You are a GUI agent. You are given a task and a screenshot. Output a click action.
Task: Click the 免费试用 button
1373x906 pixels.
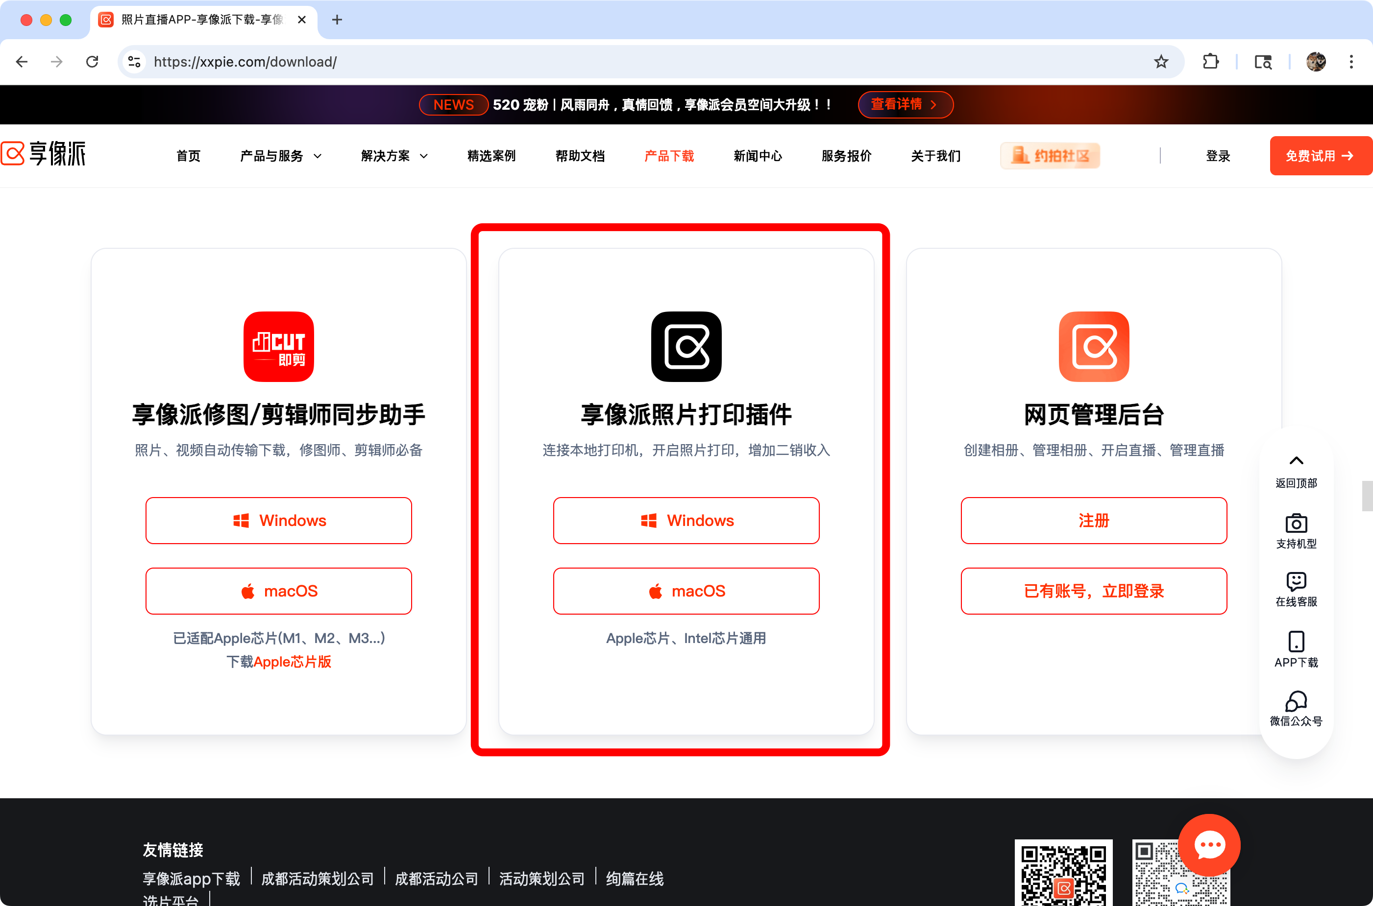coord(1321,155)
